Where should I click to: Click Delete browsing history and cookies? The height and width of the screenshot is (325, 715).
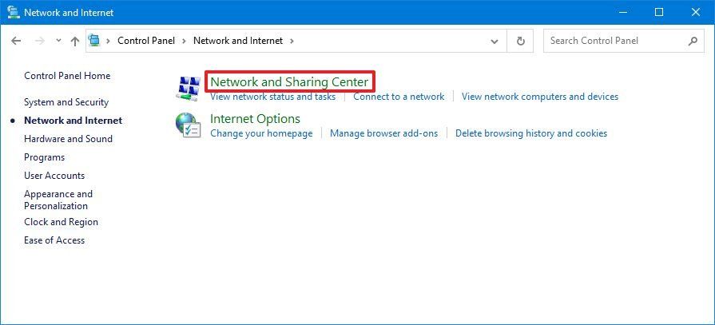(x=531, y=133)
